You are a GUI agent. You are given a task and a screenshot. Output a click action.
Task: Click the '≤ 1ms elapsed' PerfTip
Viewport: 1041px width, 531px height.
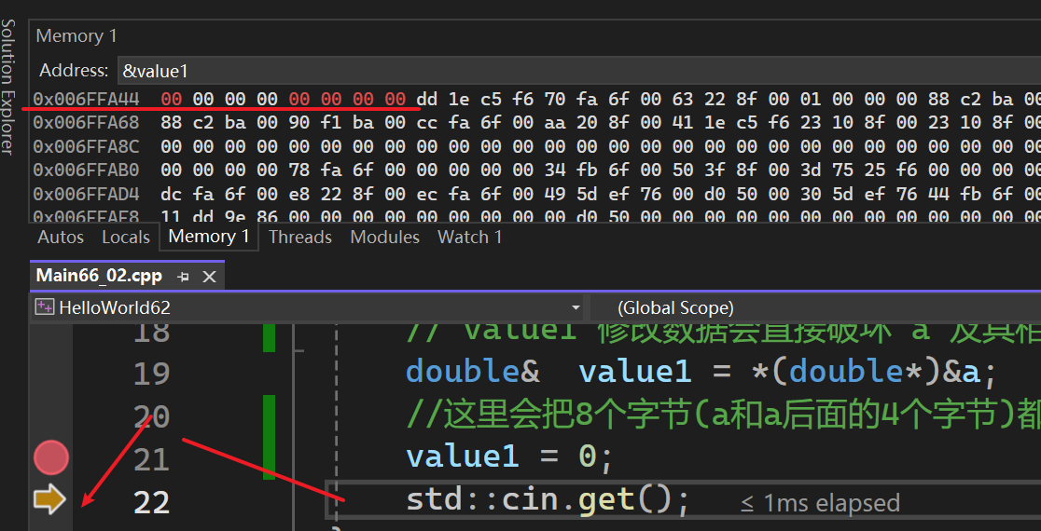coord(820,503)
